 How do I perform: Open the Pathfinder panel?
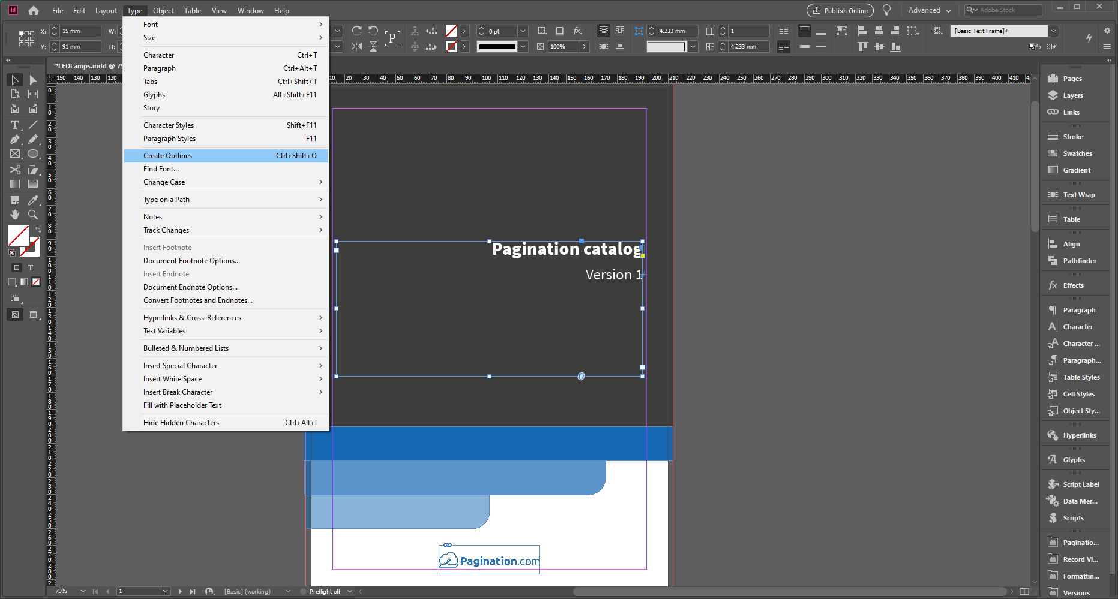click(1079, 261)
